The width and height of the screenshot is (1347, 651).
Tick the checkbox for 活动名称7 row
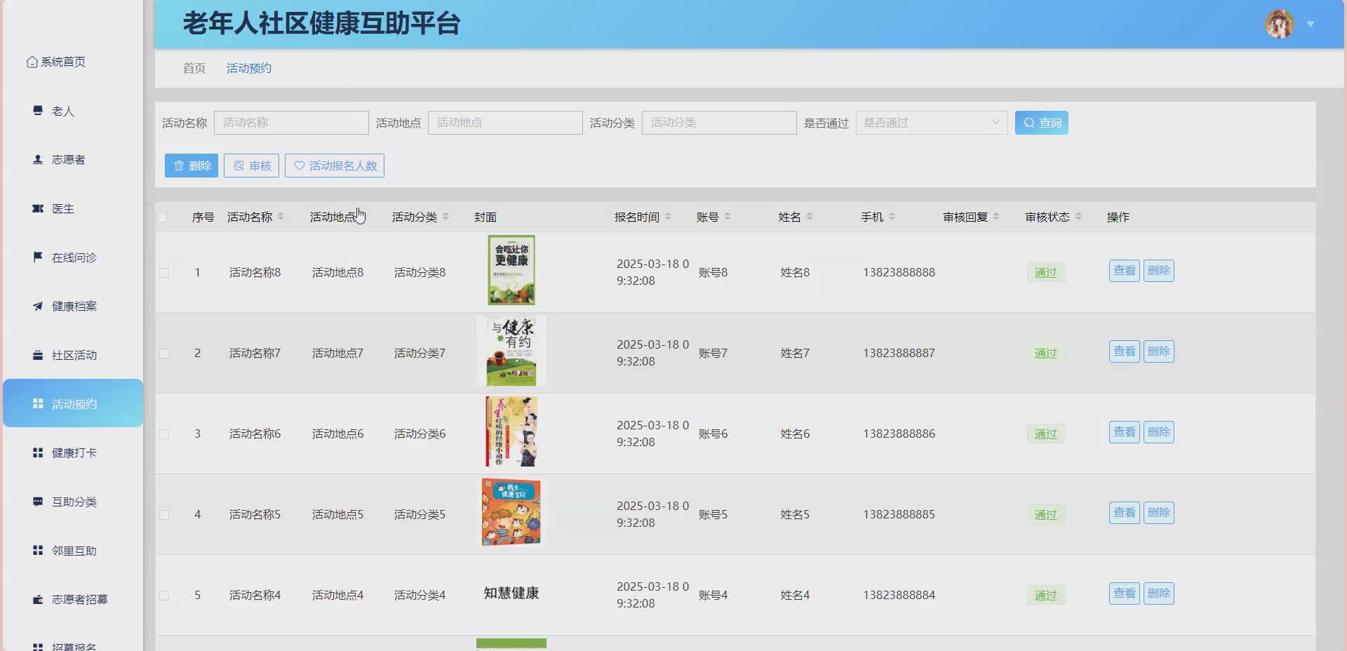point(164,354)
